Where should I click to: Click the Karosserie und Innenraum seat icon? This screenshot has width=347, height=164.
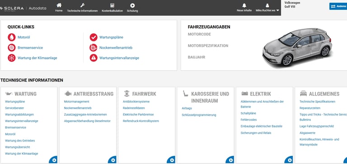click(x=185, y=94)
